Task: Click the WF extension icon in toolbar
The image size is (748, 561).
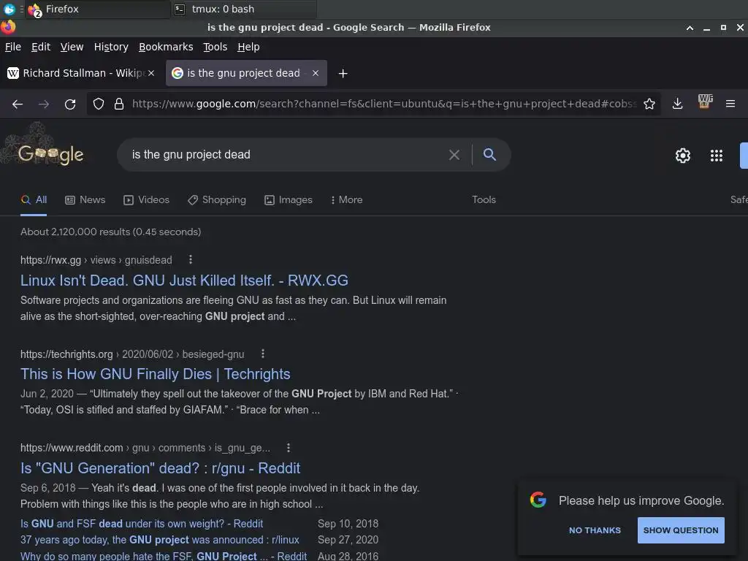Action: [x=705, y=102]
